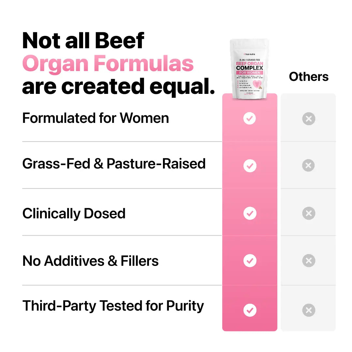This screenshot has height=352, width=352.
Task: Click the No Additives & Fillers text
Action: pos(90,261)
